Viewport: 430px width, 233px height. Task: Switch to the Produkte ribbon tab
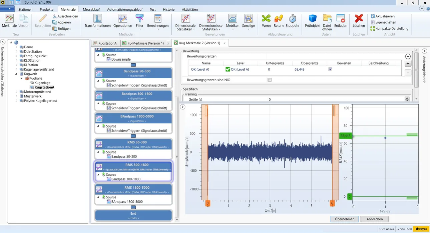click(x=46, y=9)
